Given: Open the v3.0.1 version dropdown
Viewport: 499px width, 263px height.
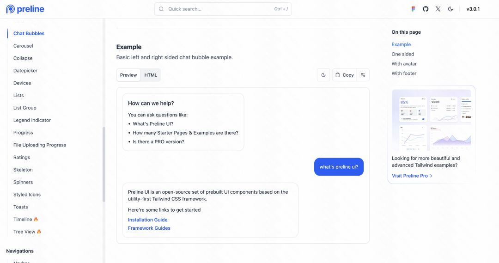Looking at the screenshot, I should pos(473,9).
